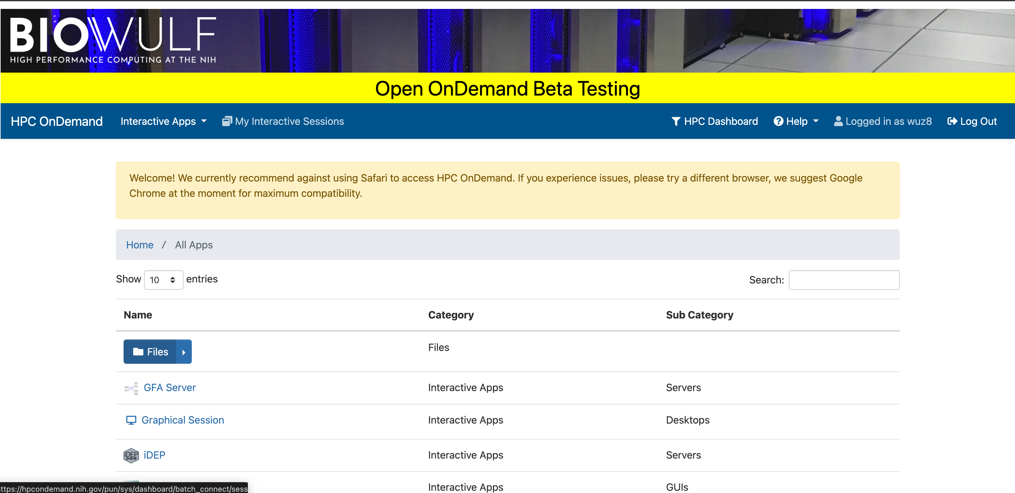This screenshot has height=493, width=1015.
Task: Expand the Interactive Apps dropdown menu
Action: 163,121
